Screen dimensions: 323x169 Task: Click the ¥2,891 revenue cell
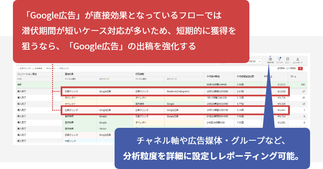tap(281, 122)
